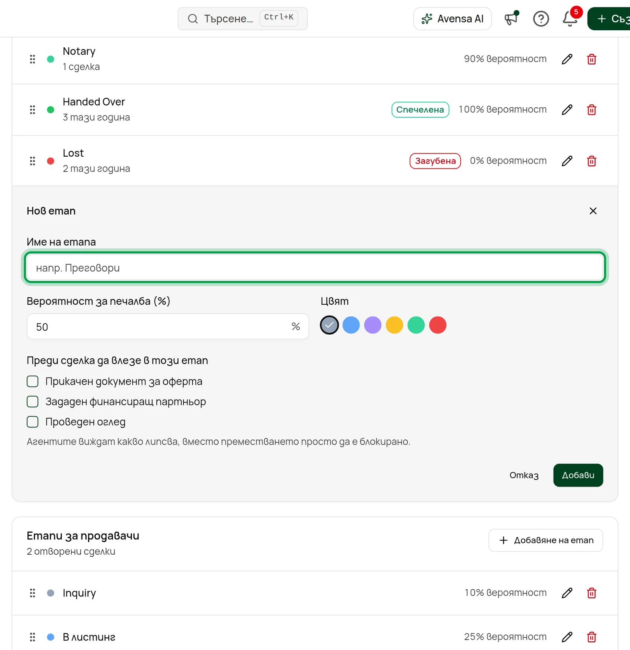Click the green create button in header
The height and width of the screenshot is (650, 630).
(x=609, y=19)
